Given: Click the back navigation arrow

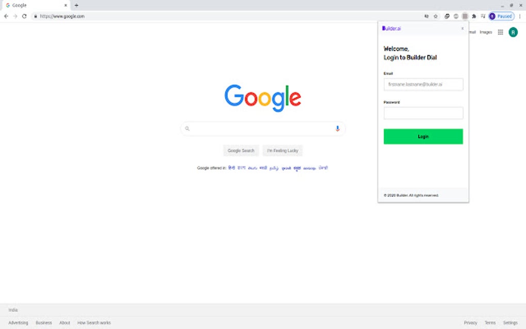Looking at the screenshot, I should coord(6,16).
